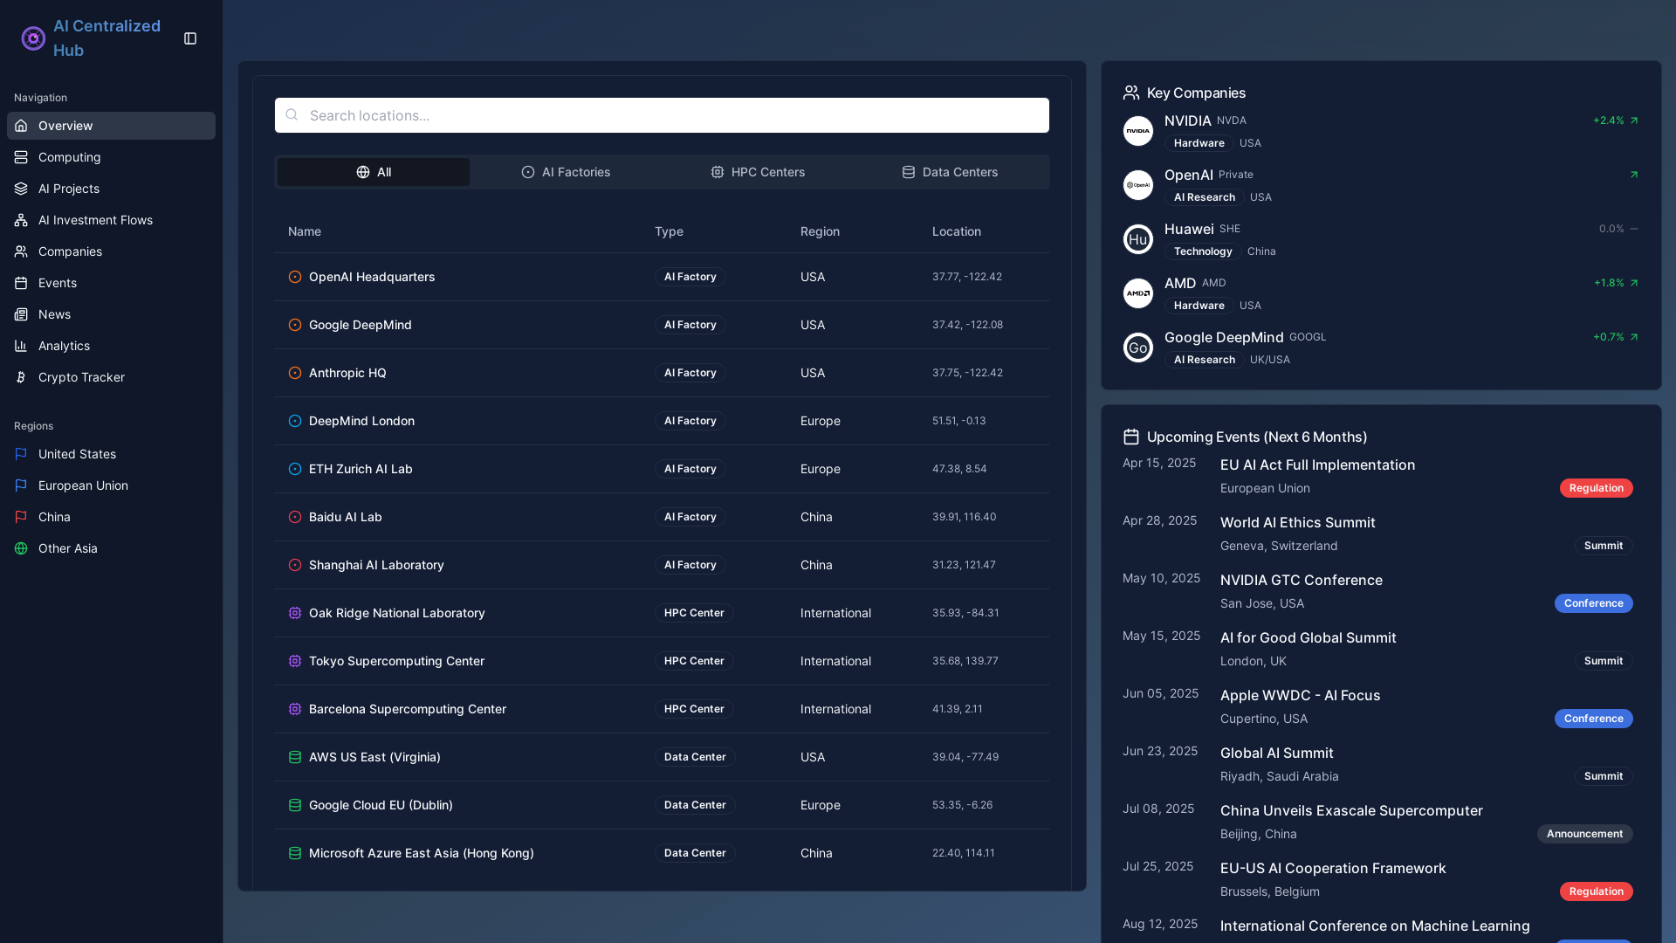Open the EU AI Act Full Implementation event
Viewport: 1676px width, 943px height.
(x=1317, y=465)
